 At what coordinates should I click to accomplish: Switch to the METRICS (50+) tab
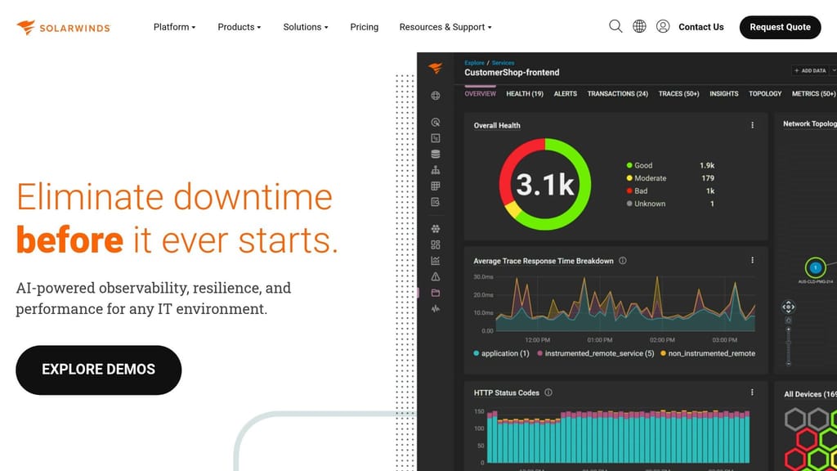click(x=813, y=93)
